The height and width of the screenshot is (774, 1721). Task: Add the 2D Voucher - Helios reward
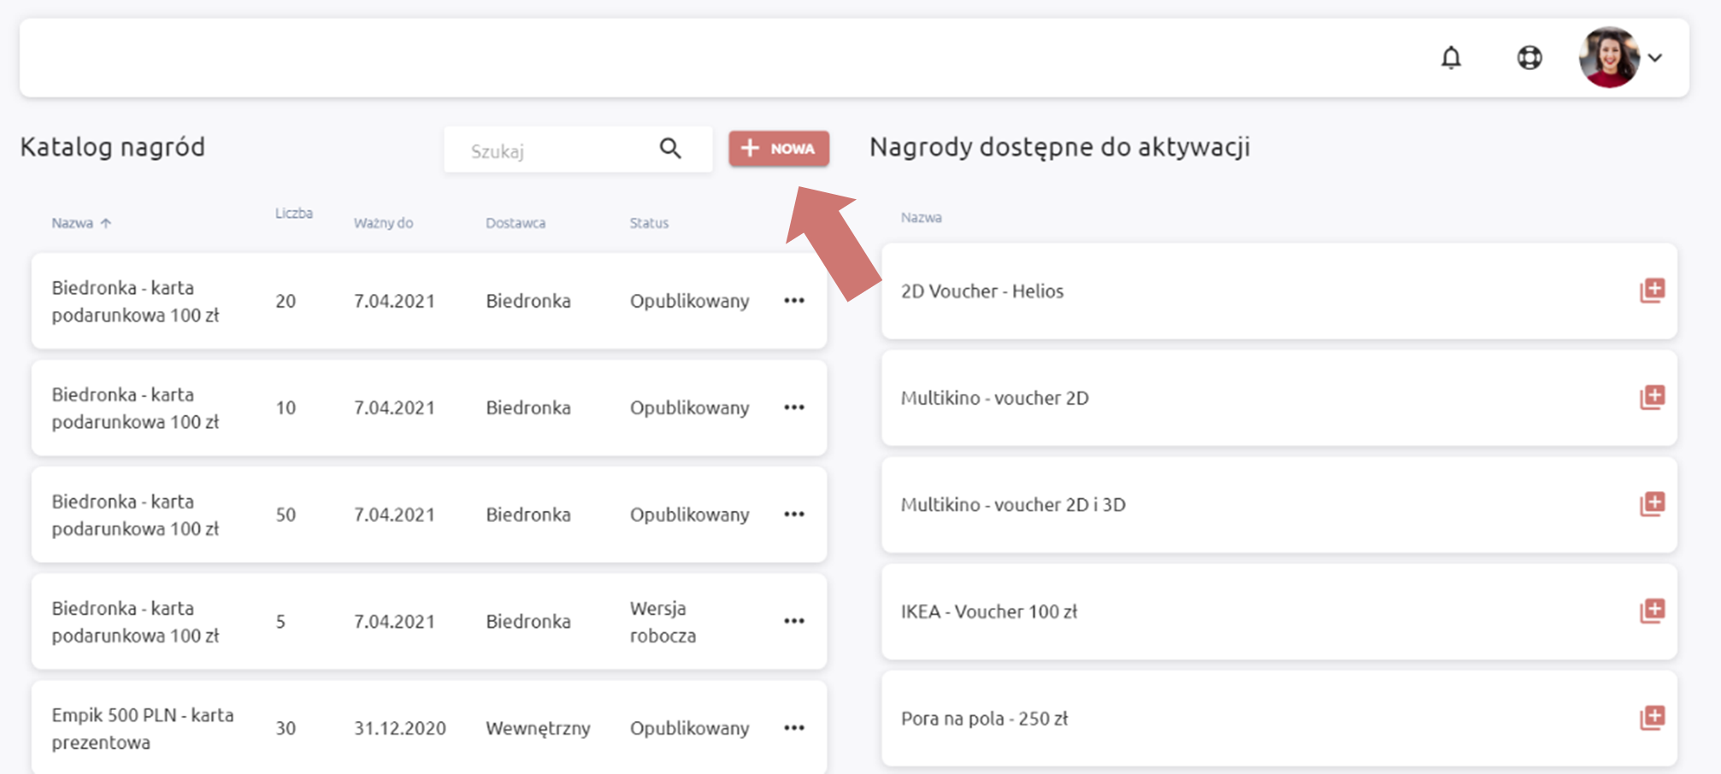(x=1652, y=290)
